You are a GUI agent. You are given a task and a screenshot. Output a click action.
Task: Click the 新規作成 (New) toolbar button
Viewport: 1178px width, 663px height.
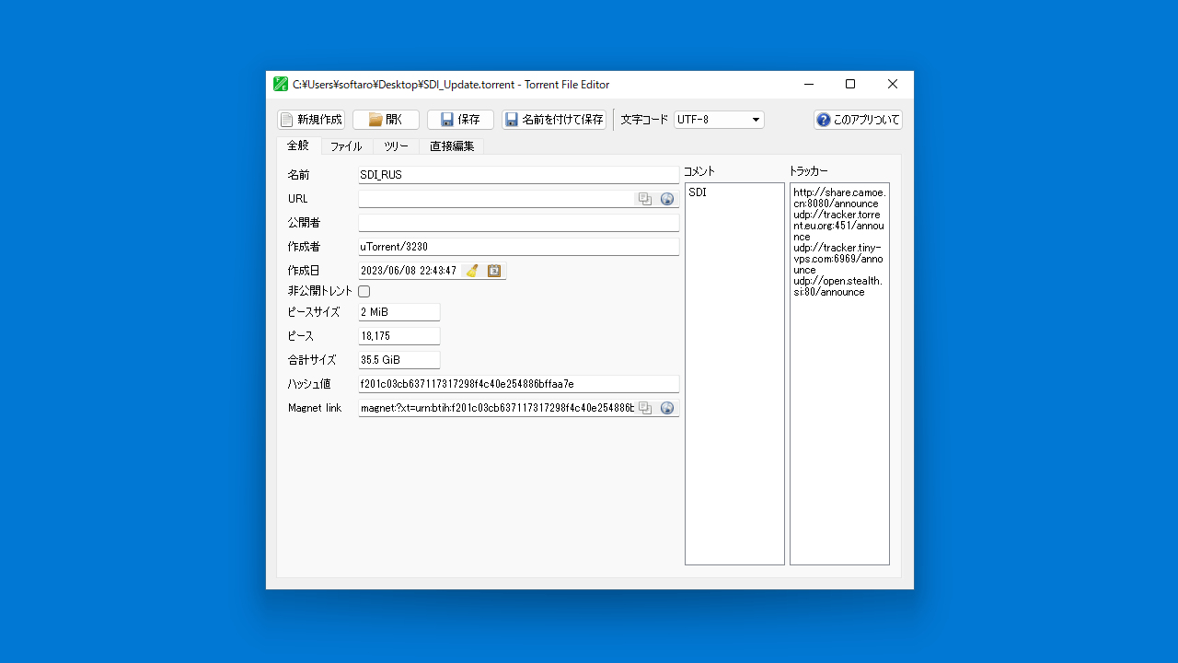pos(311,120)
